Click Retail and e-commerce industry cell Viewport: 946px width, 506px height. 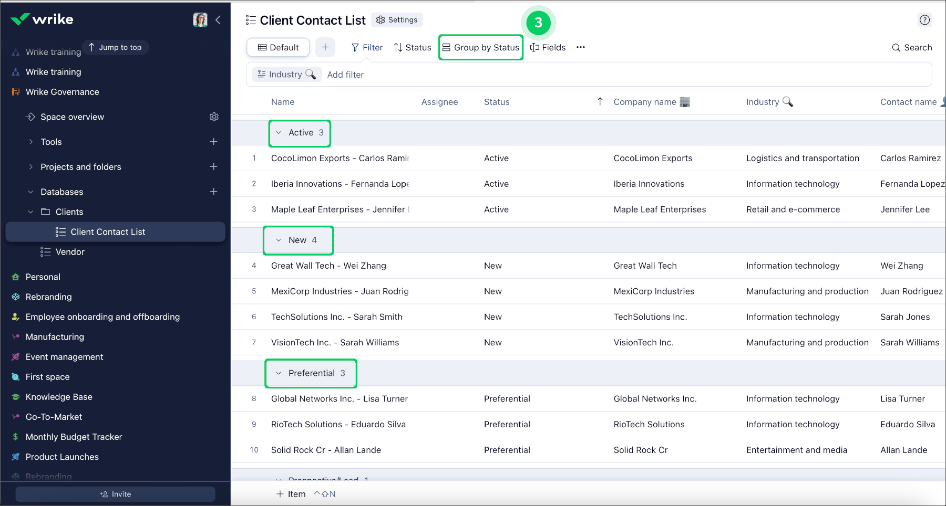(793, 209)
